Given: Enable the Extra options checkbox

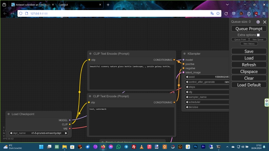Looking at the screenshot, I should pyautogui.click(x=258, y=35).
